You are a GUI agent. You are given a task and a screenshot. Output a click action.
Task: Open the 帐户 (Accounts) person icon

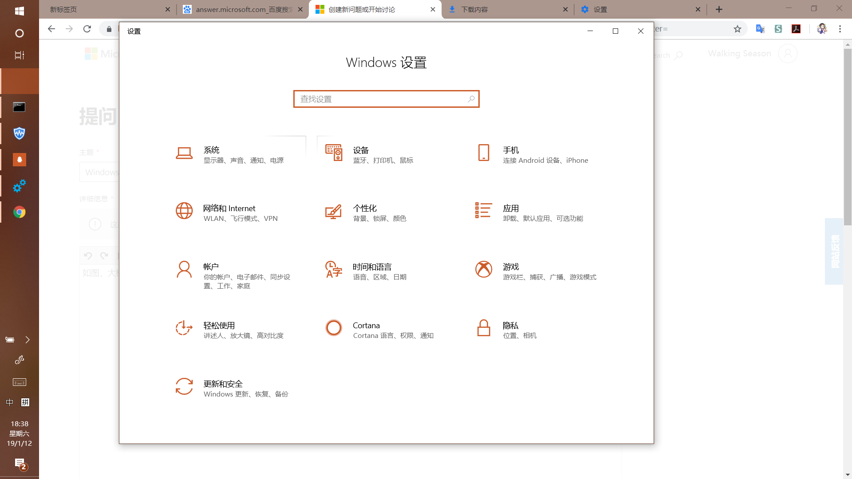click(184, 270)
